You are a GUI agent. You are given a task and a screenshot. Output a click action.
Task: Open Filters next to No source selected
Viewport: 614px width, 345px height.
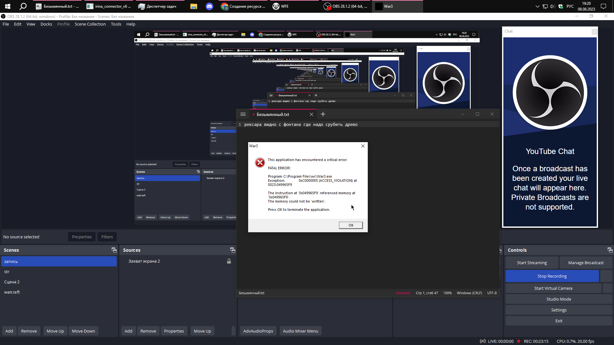click(x=107, y=237)
